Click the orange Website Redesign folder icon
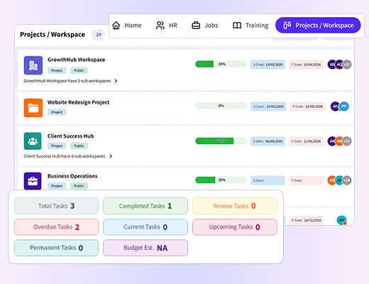 coord(33,108)
